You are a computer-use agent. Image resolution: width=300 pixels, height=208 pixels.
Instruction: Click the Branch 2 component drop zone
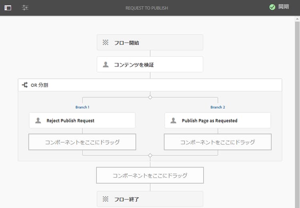click(218, 142)
